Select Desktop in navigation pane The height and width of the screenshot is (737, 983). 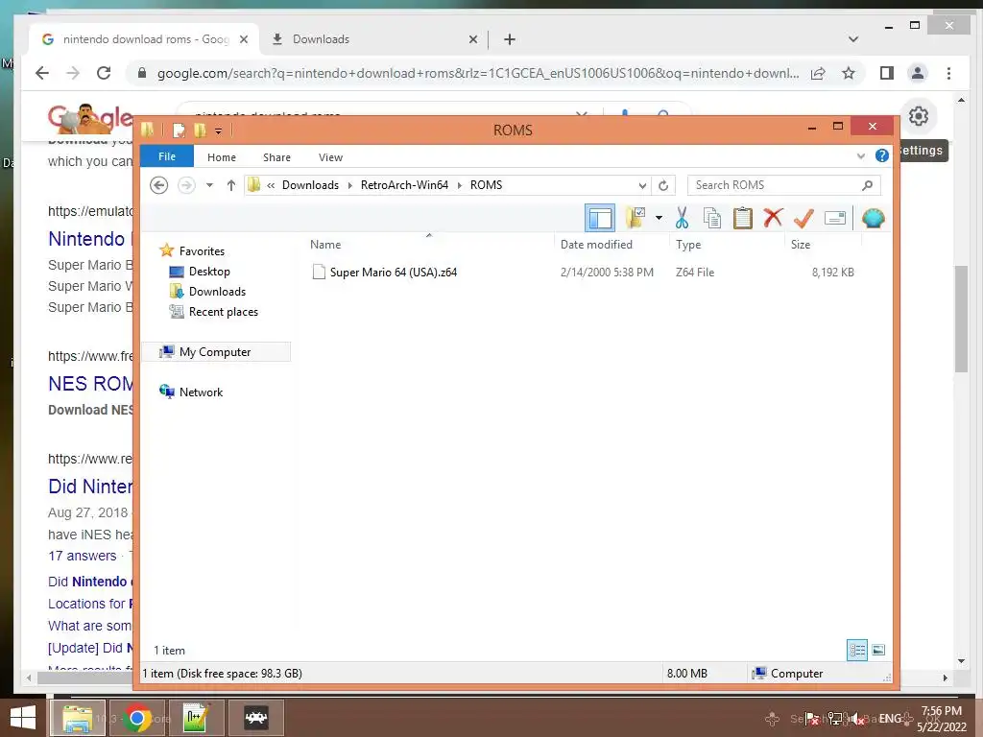coord(209,272)
